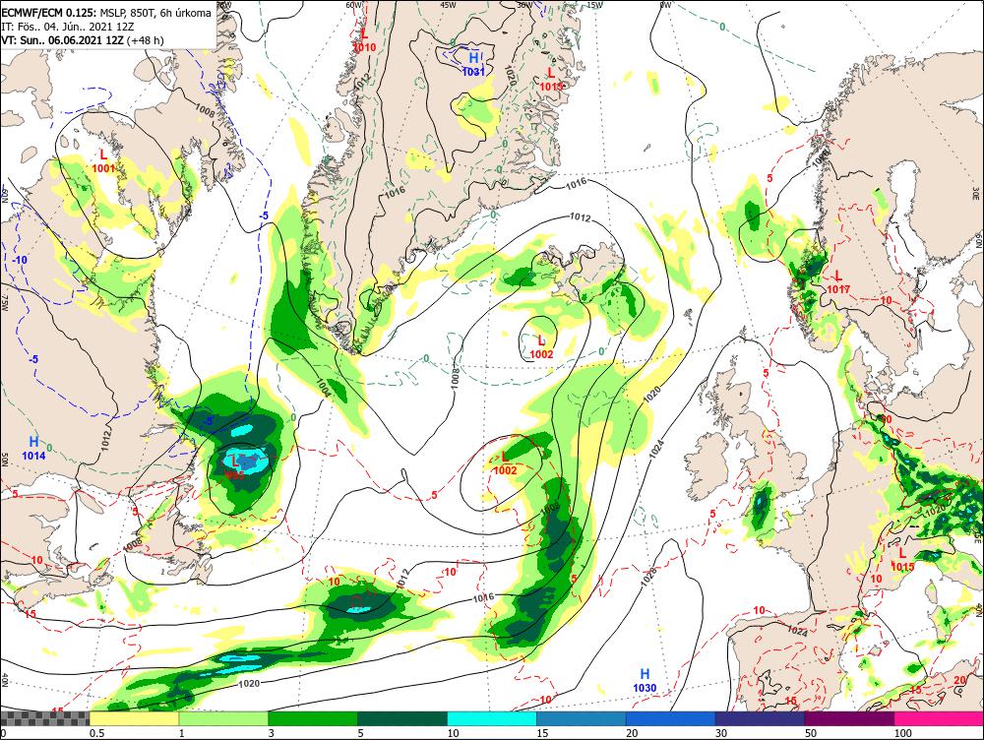This screenshot has width=984, height=740.
Task: Click the legend scale value 100
Action: 903,733
